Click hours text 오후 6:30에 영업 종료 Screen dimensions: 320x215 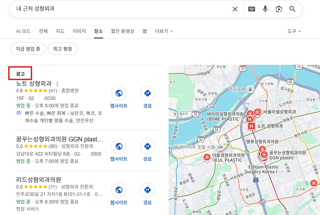[57, 202]
